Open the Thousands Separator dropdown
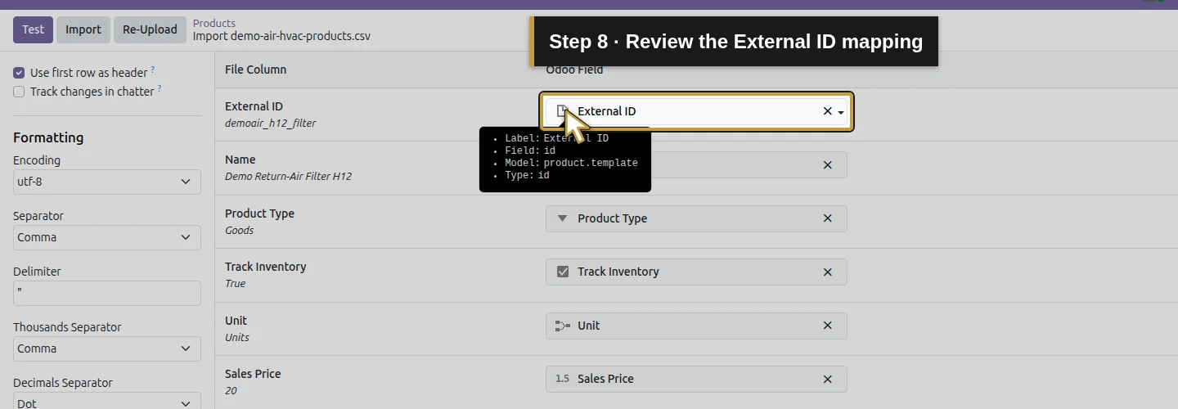Image resolution: width=1178 pixels, height=409 pixels. click(x=107, y=348)
